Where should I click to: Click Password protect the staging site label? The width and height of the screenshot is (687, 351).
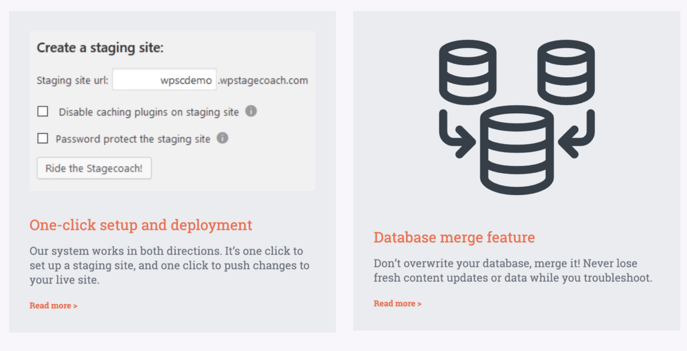(x=133, y=139)
